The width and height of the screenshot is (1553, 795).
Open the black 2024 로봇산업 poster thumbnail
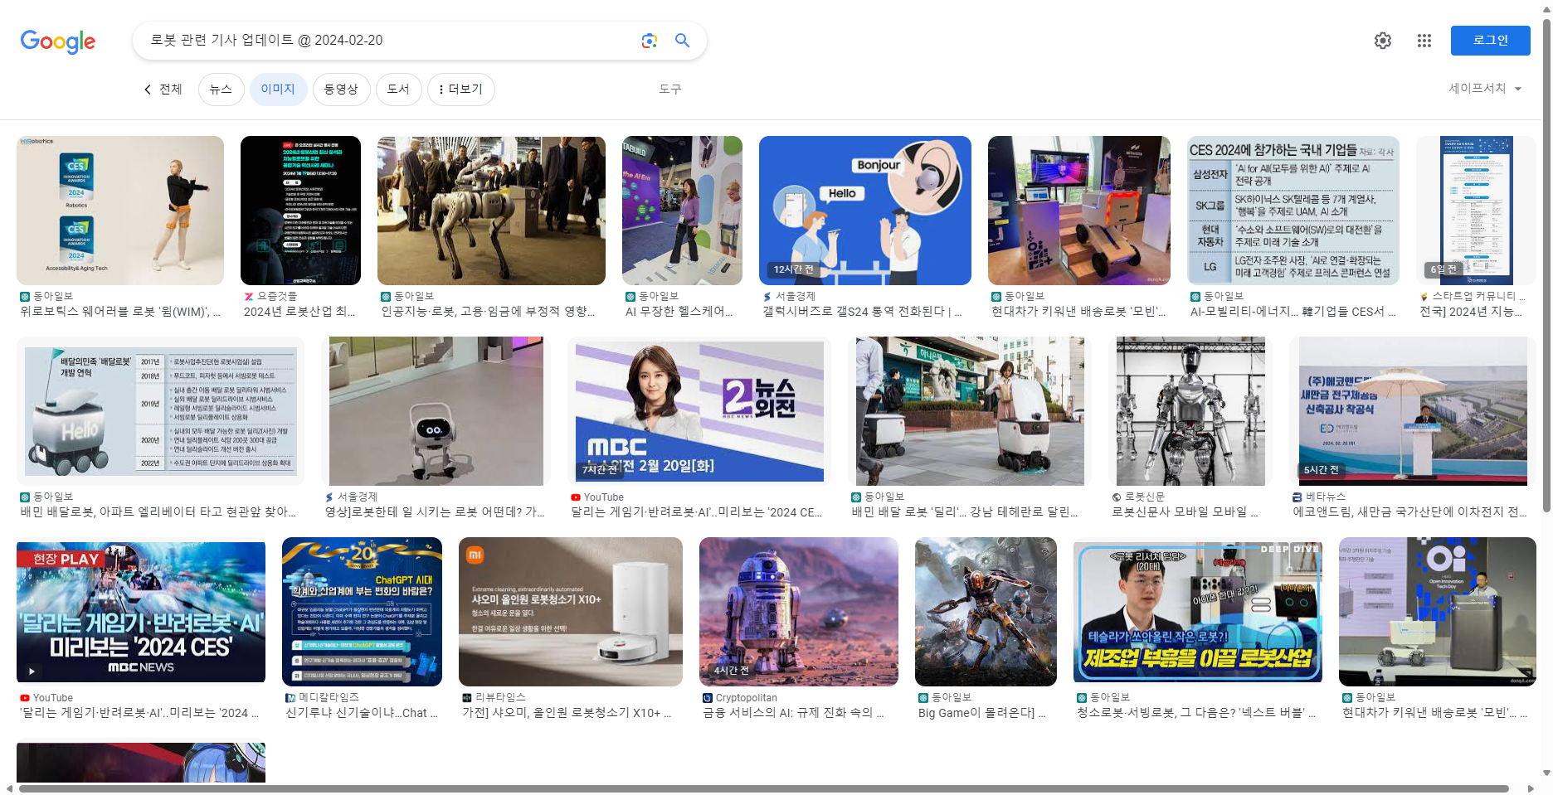click(x=300, y=211)
